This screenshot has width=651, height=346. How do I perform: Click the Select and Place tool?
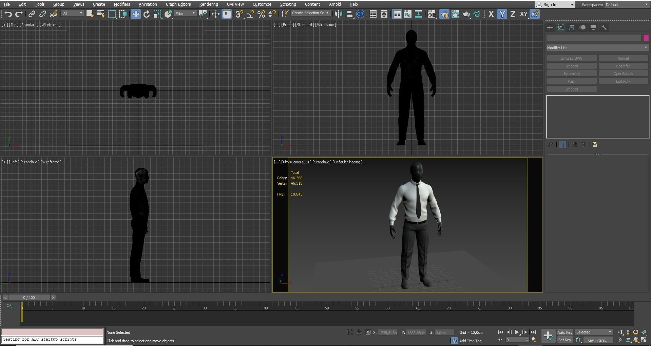(168, 14)
